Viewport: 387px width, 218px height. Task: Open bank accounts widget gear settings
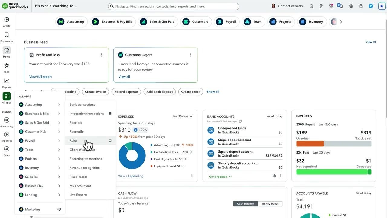click(274, 176)
